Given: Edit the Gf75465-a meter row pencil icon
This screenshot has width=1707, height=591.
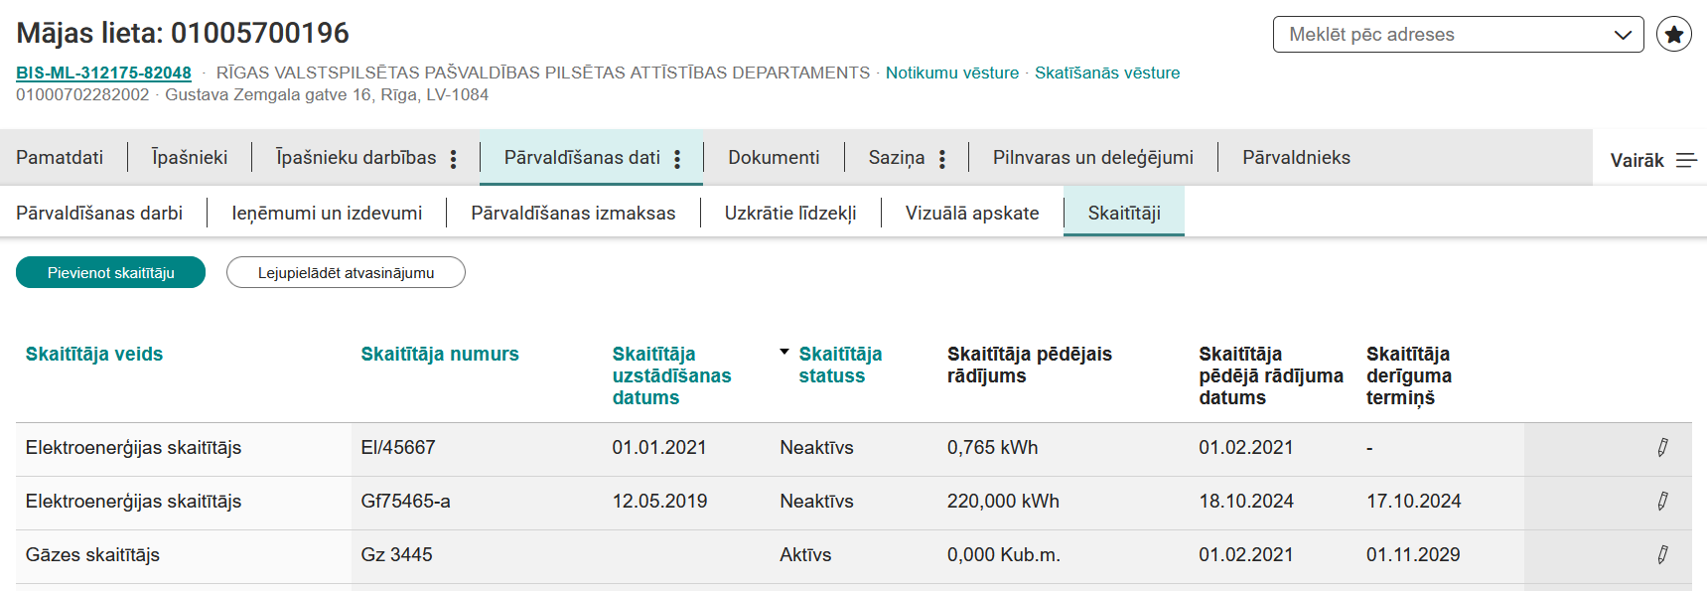Looking at the screenshot, I should pyautogui.click(x=1662, y=502).
